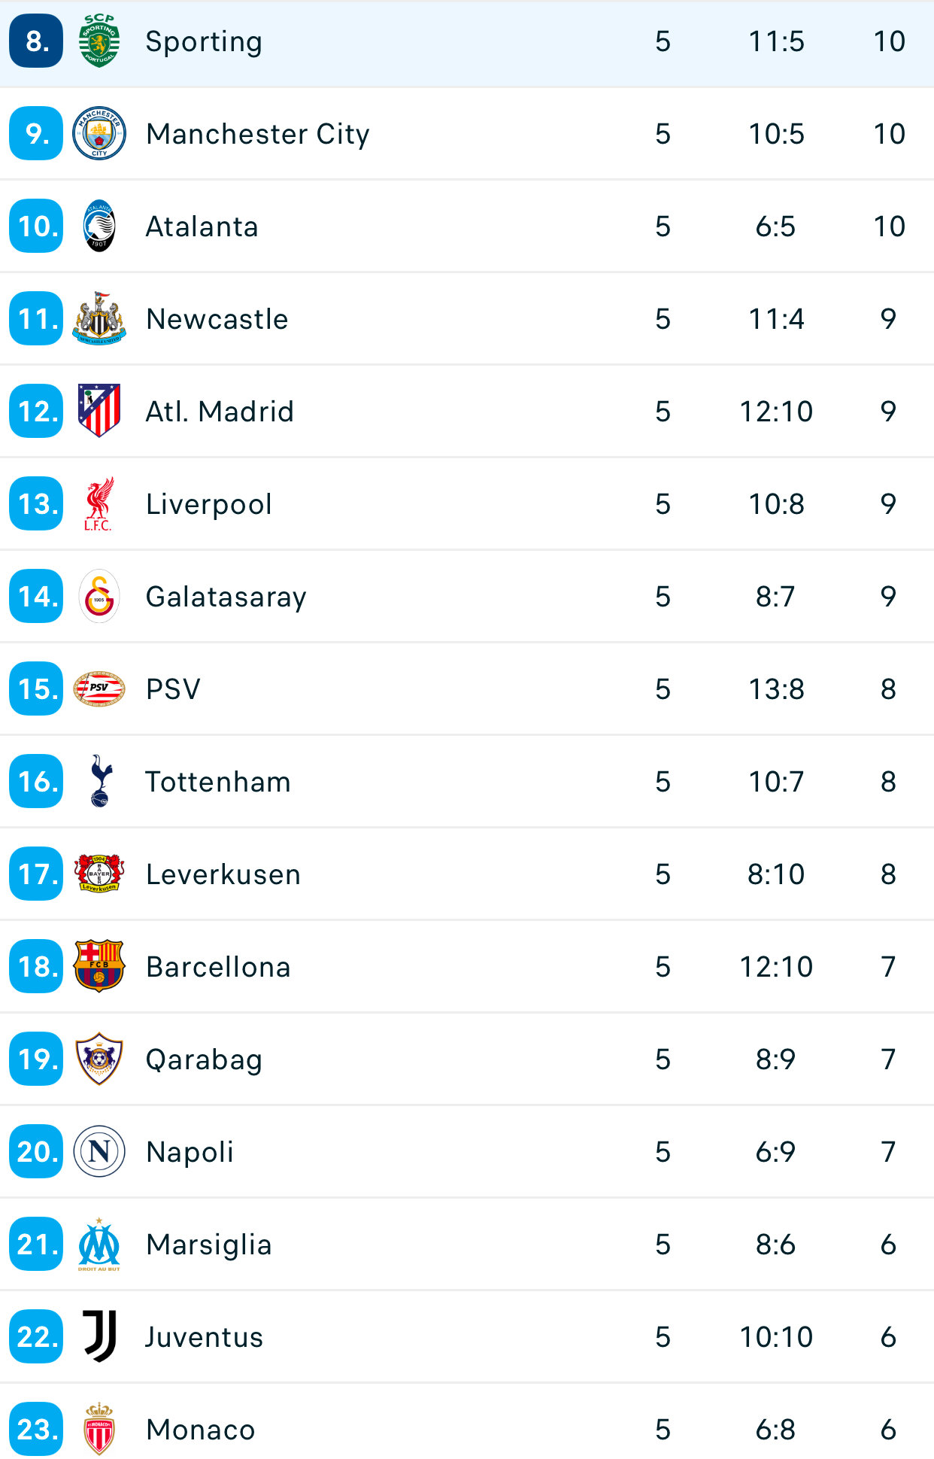Click the Sporting club crest
Image resolution: width=934 pixels, height=1459 pixels.
tap(99, 41)
